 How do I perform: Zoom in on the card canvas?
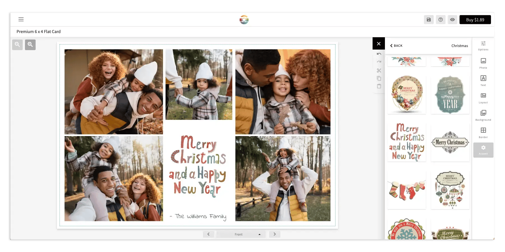pyautogui.click(x=30, y=45)
